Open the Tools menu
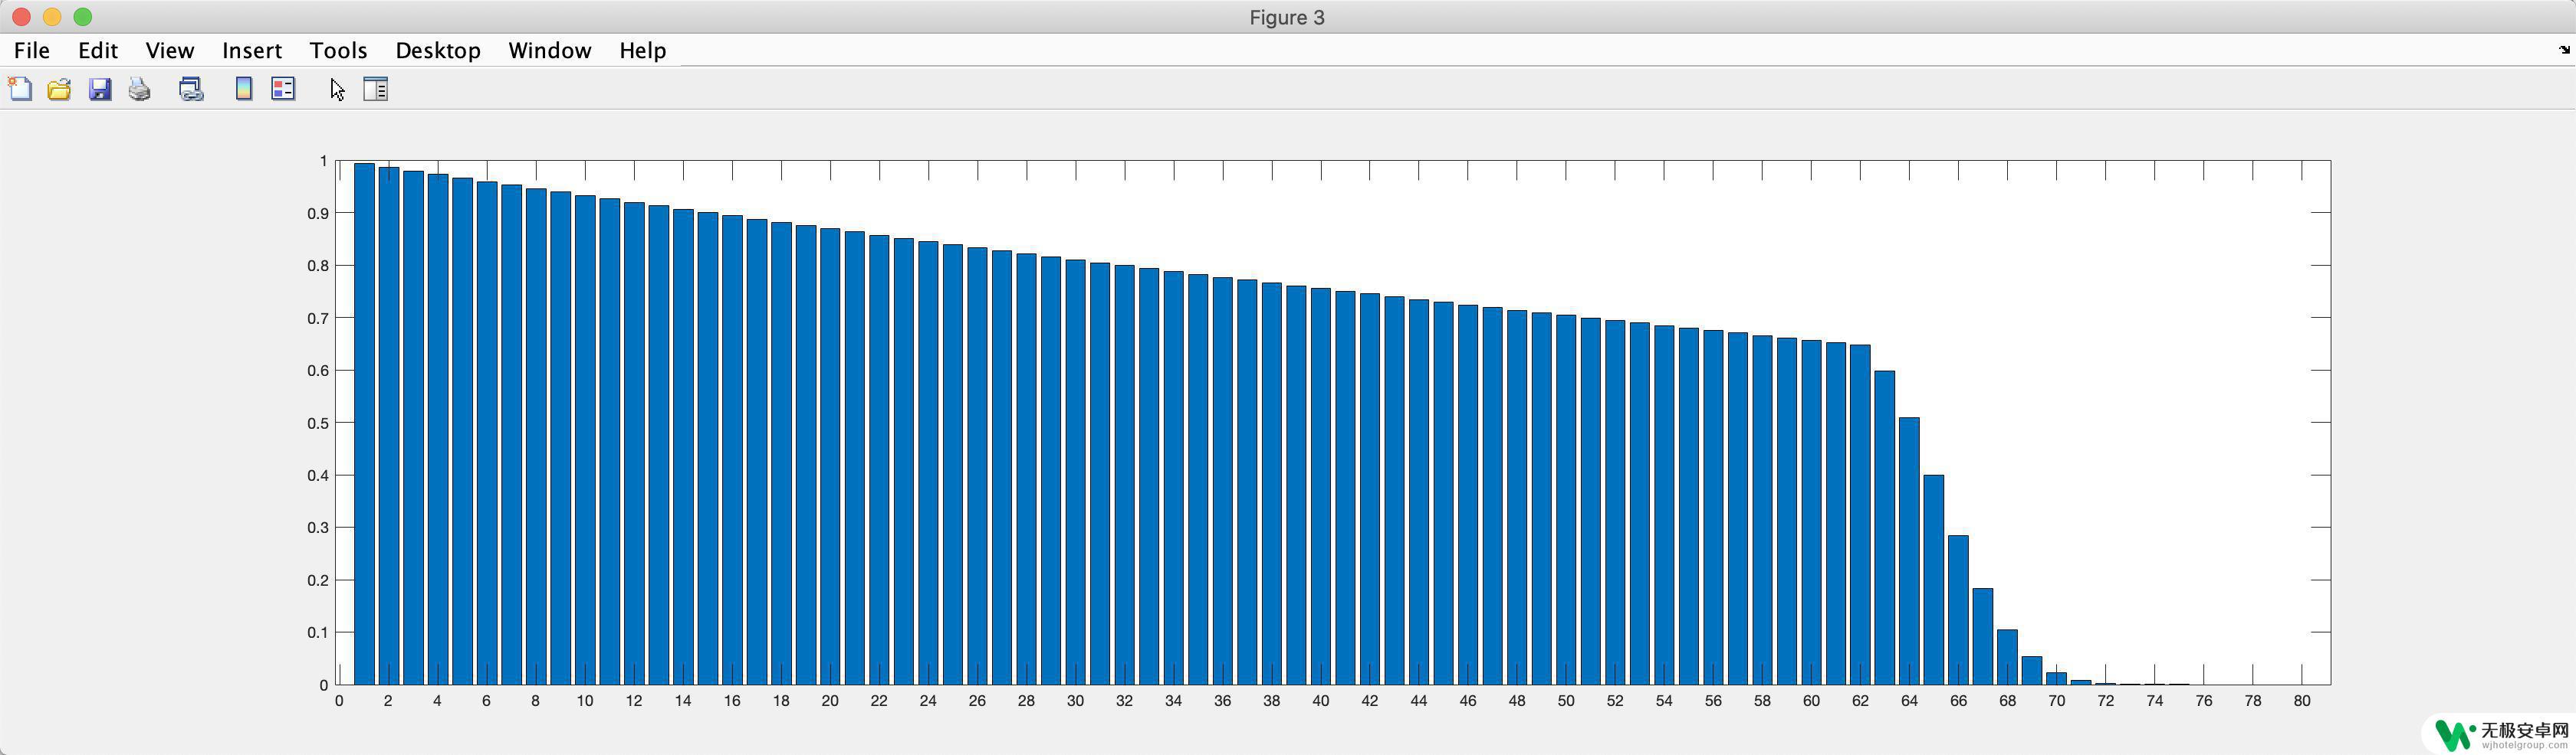 (x=338, y=50)
